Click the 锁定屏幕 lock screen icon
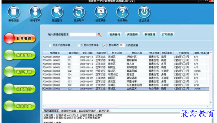 (101, 12)
